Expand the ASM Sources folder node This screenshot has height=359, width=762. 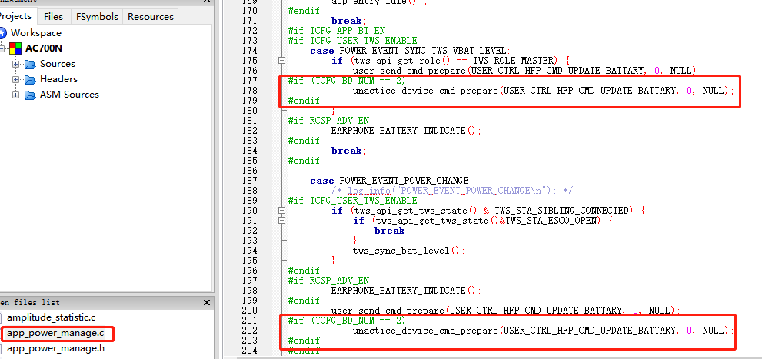(16, 95)
